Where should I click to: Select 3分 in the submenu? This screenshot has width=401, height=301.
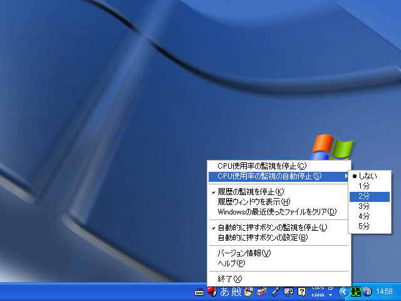point(370,206)
